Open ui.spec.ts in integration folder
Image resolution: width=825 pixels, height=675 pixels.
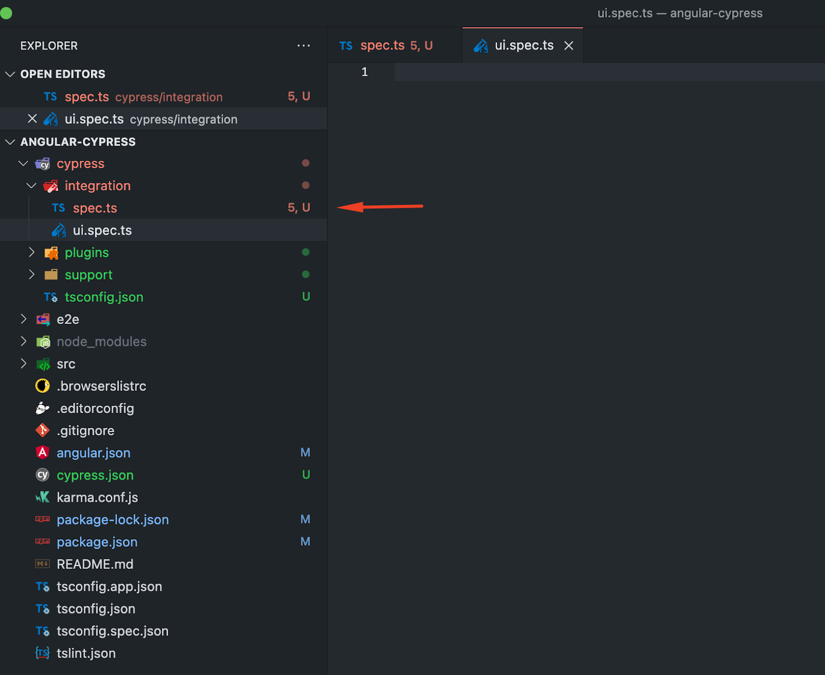pyautogui.click(x=163, y=230)
